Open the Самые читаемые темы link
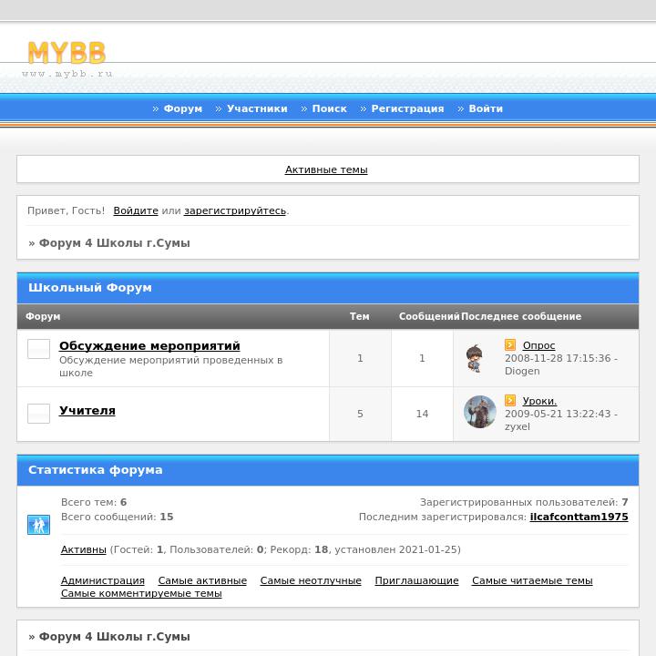 point(532,580)
